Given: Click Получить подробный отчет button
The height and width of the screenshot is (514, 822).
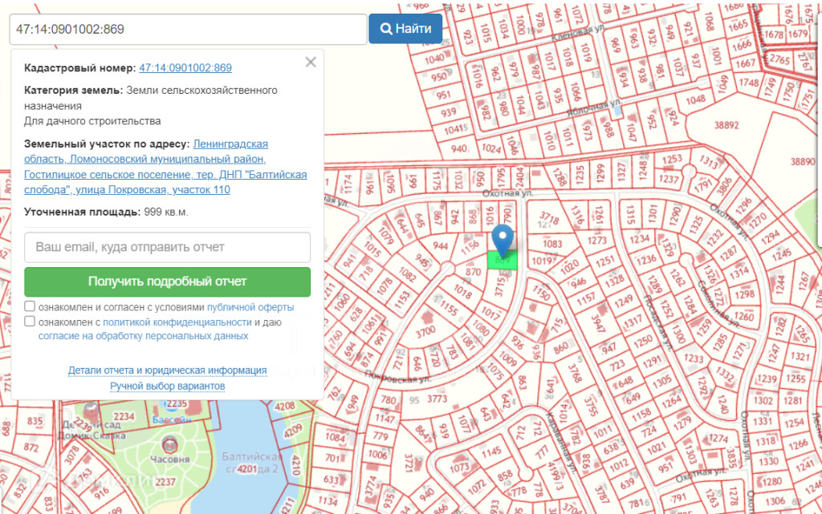Looking at the screenshot, I should tap(167, 281).
